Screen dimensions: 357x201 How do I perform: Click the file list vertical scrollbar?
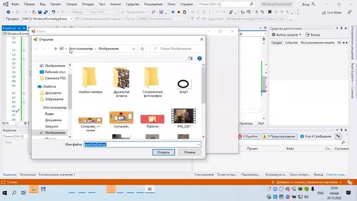pyautogui.click(x=203, y=85)
